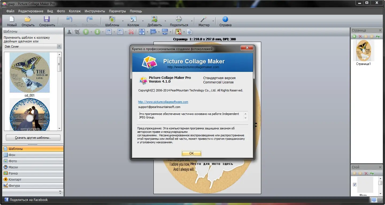Click the JPEG notice text box scroll-down arrow
This screenshot has height=205, width=385.
pyautogui.click(x=245, y=118)
